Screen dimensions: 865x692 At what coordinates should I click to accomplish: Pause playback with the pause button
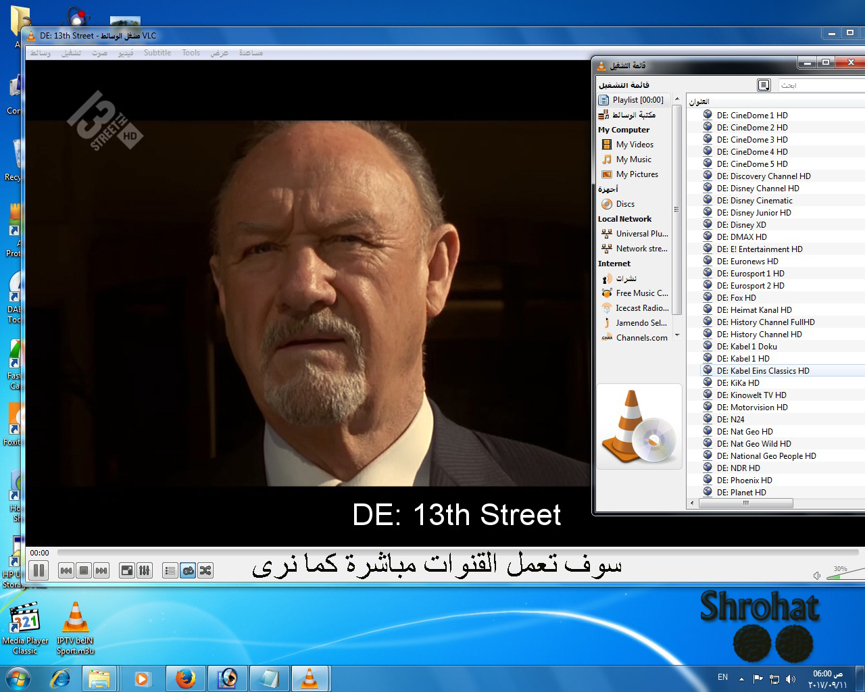pos(39,570)
